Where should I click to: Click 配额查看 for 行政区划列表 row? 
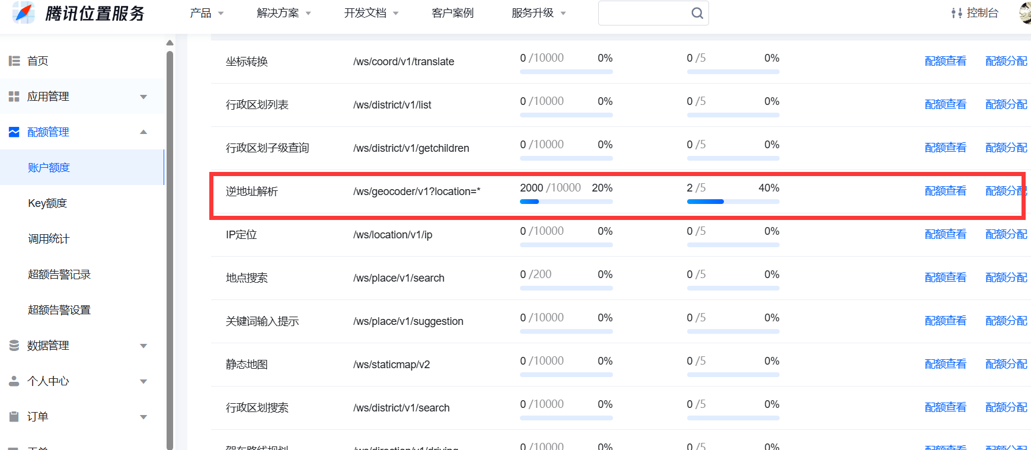[946, 104]
